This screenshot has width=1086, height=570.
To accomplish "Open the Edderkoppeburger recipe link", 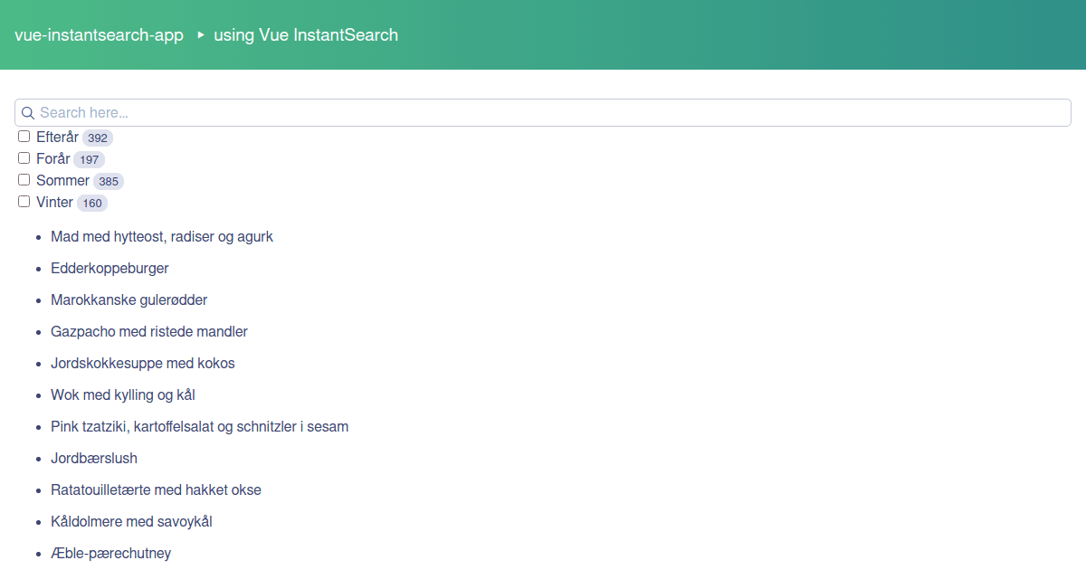I will click(110, 268).
